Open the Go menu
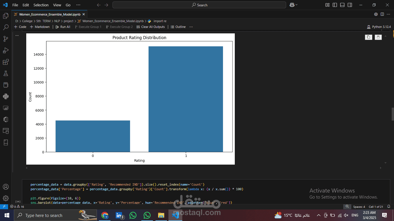The image size is (394, 221). click(68, 5)
